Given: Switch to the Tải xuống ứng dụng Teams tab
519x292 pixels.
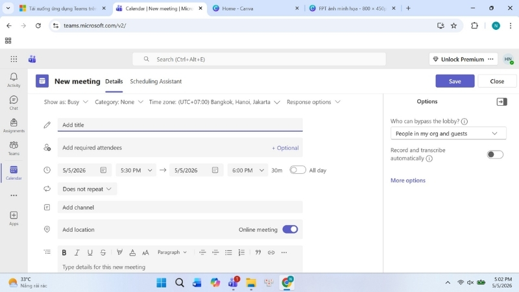Looking at the screenshot, I should 62,8.
